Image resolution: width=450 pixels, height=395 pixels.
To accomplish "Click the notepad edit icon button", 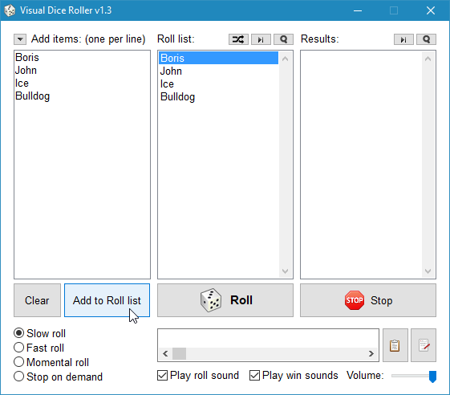I will click(424, 345).
